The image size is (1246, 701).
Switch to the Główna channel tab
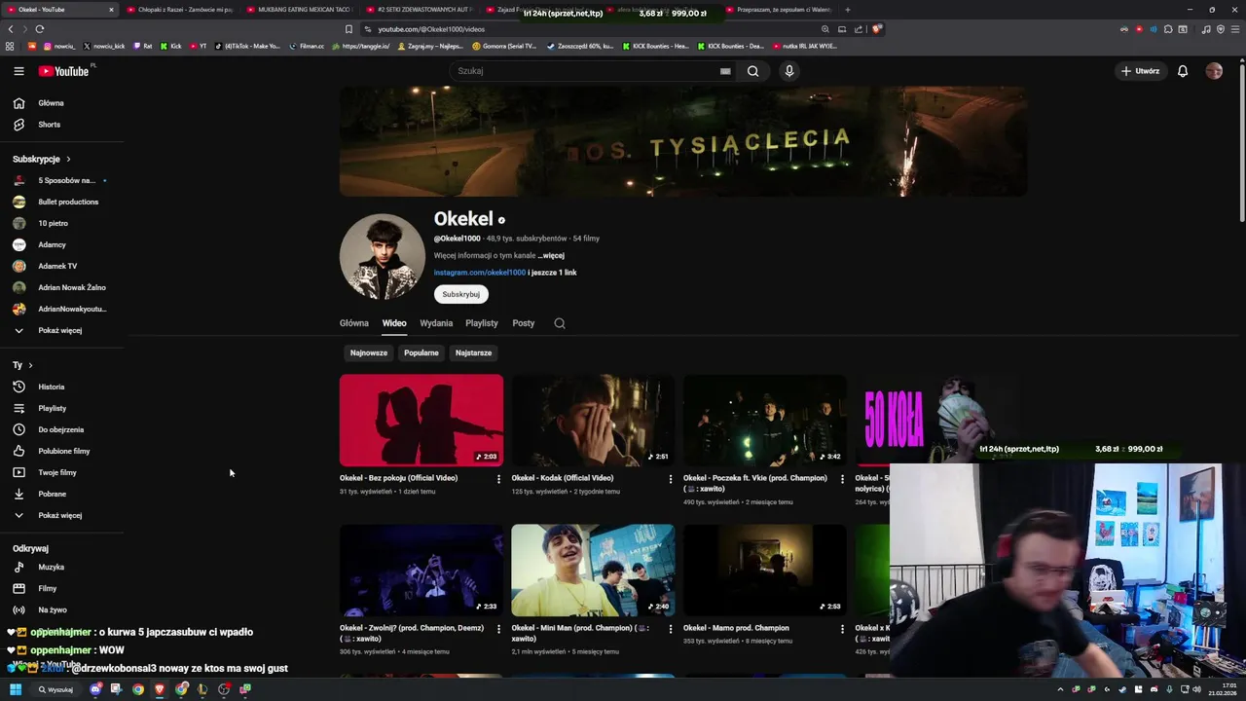[x=354, y=323]
